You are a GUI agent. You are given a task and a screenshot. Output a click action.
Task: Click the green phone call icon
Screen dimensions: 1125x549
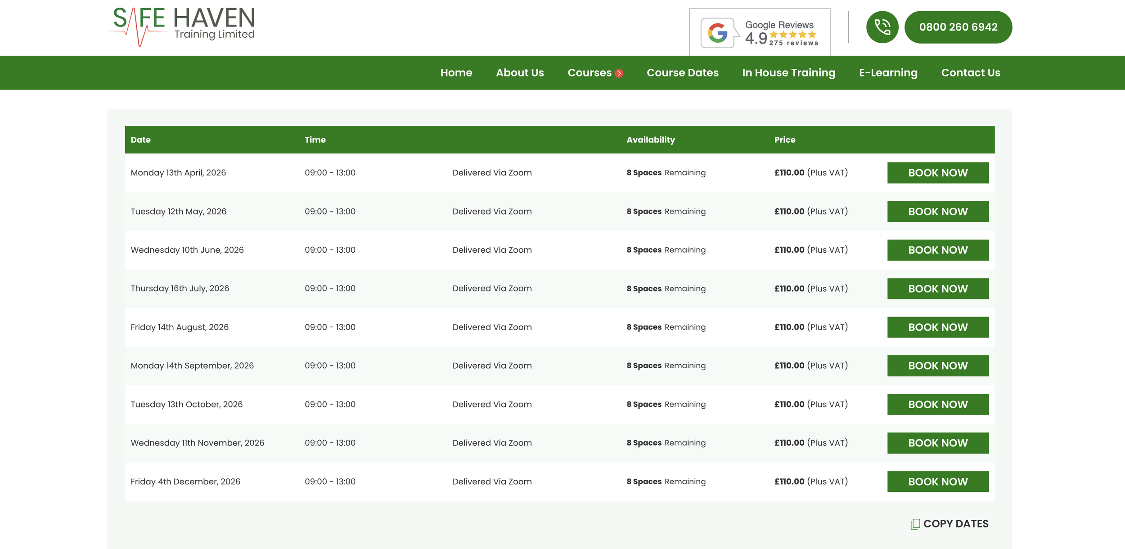click(x=882, y=27)
